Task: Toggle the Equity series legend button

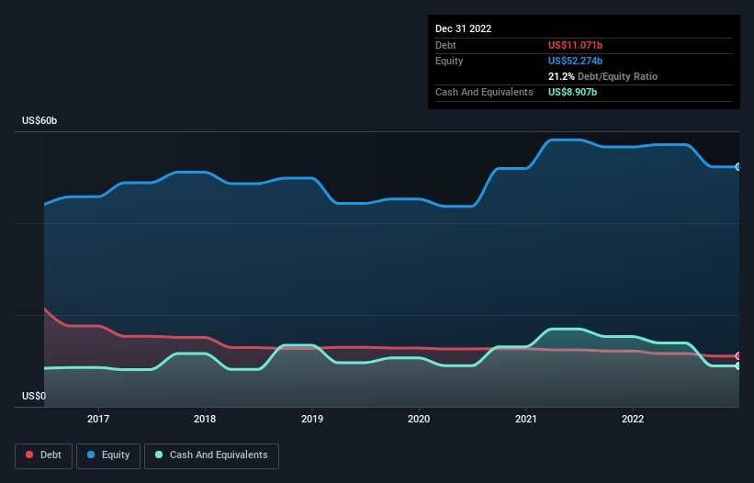Action: (108, 455)
